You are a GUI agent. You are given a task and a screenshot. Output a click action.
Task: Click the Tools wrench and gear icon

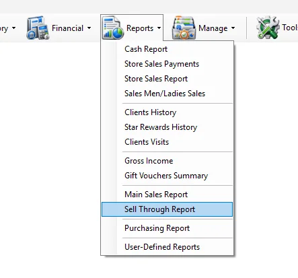tap(268, 28)
